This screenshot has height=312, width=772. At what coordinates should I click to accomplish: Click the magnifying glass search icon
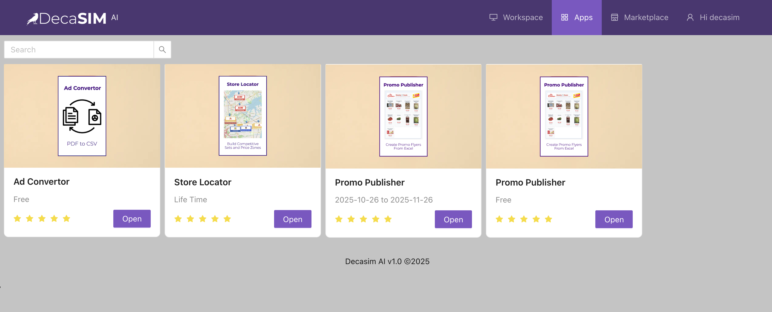162,50
